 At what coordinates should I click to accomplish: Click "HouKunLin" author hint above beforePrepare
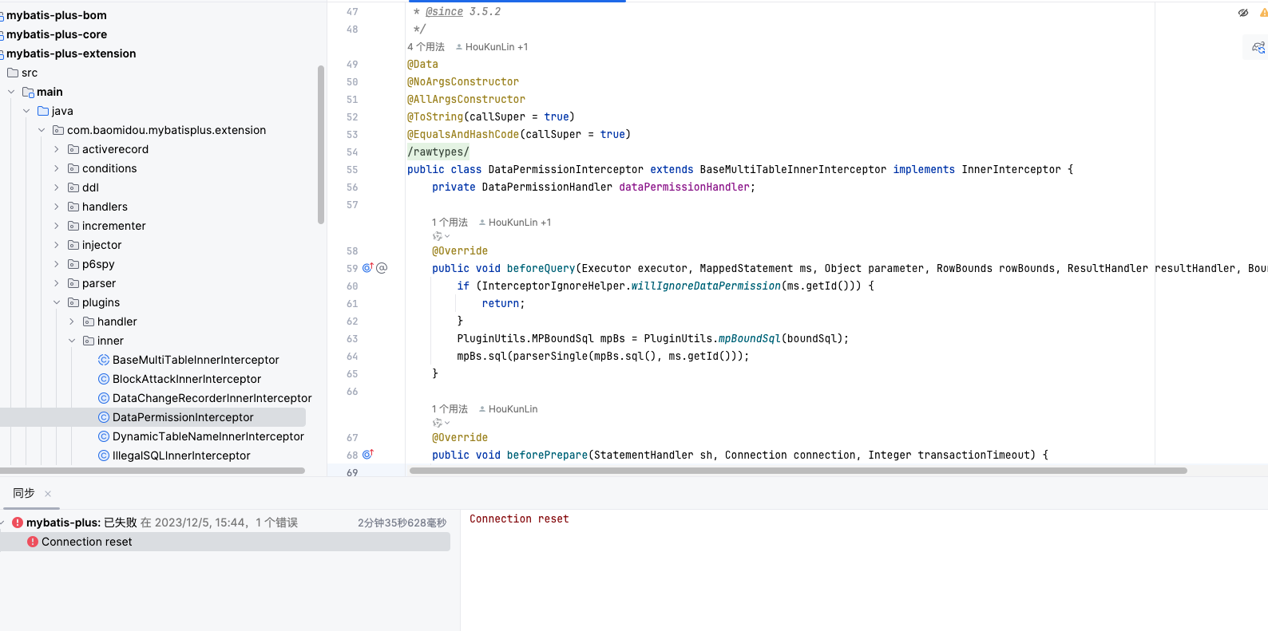tap(509, 409)
